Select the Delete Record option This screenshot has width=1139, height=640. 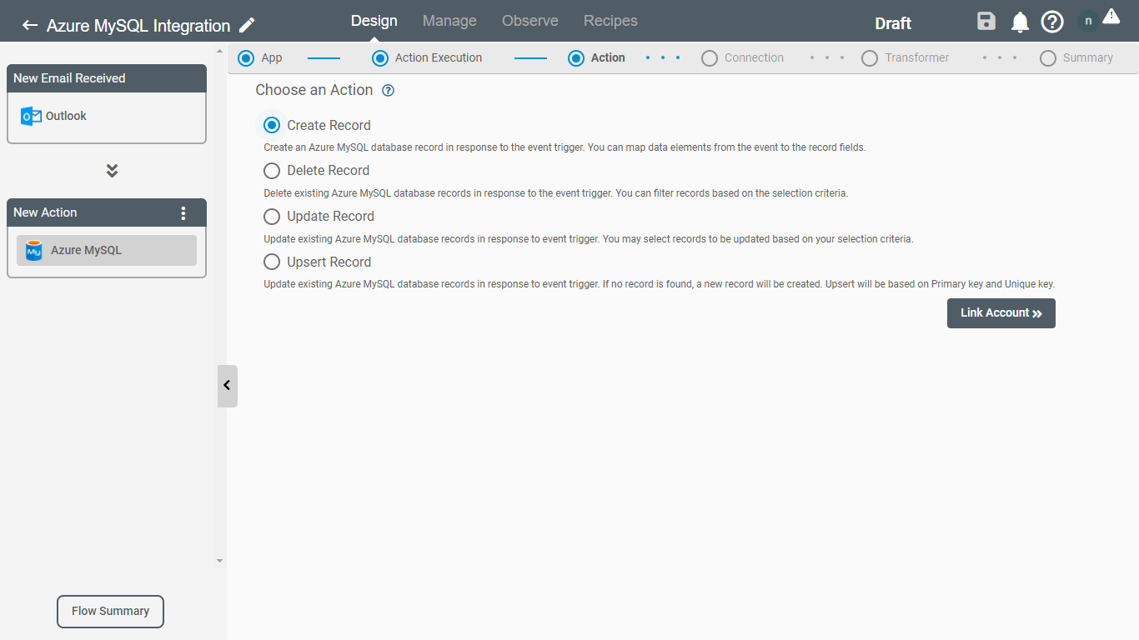click(272, 171)
